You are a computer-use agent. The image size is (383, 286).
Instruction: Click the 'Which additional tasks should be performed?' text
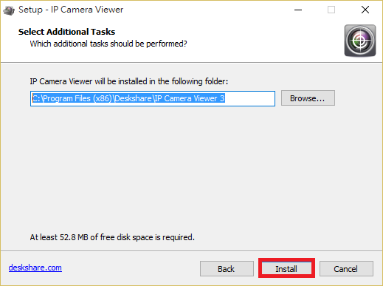coord(108,44)
